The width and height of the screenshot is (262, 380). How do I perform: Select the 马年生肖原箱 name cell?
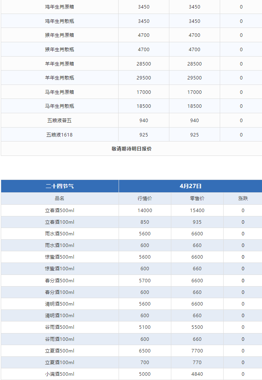pos(60,92)
